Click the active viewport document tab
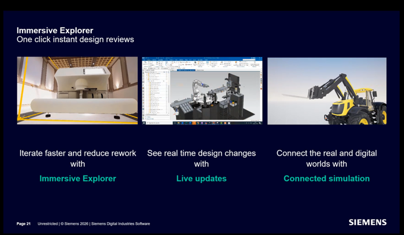The height and width of the screenshot is (235, 404). (x=186, y=70)
